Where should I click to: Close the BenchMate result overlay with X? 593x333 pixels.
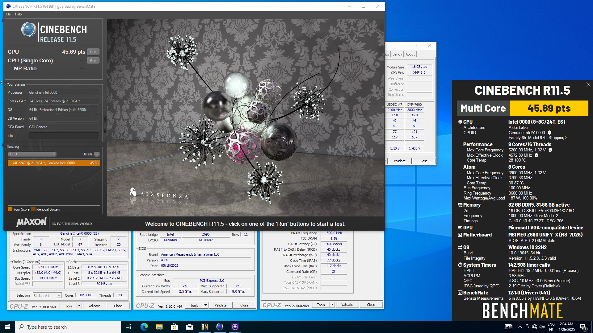[x=588, y=84]
